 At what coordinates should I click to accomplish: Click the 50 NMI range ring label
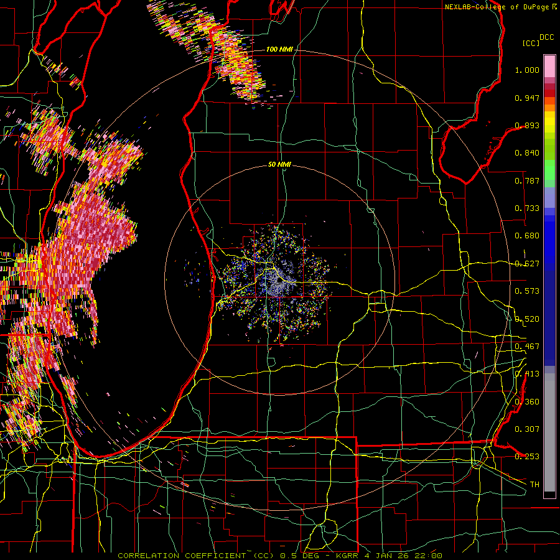279,165
